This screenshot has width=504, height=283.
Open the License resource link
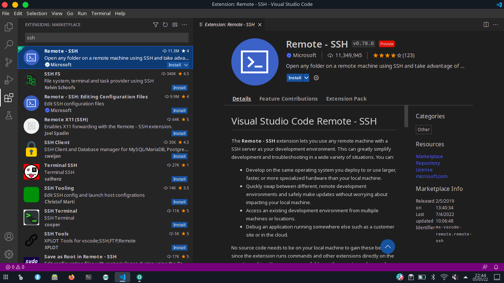point(424,170)
